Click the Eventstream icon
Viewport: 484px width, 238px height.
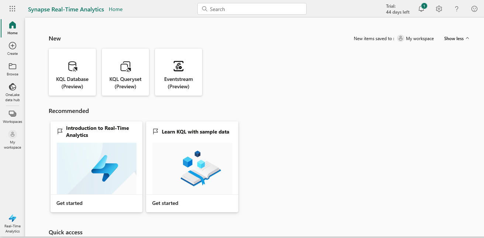pyautogui.click(x=179, y=66)
